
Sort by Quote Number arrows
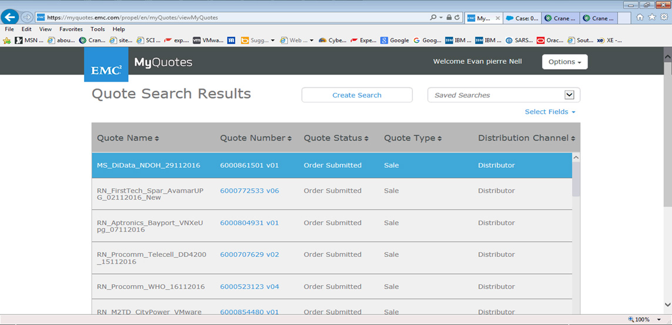tap(290, 138)
